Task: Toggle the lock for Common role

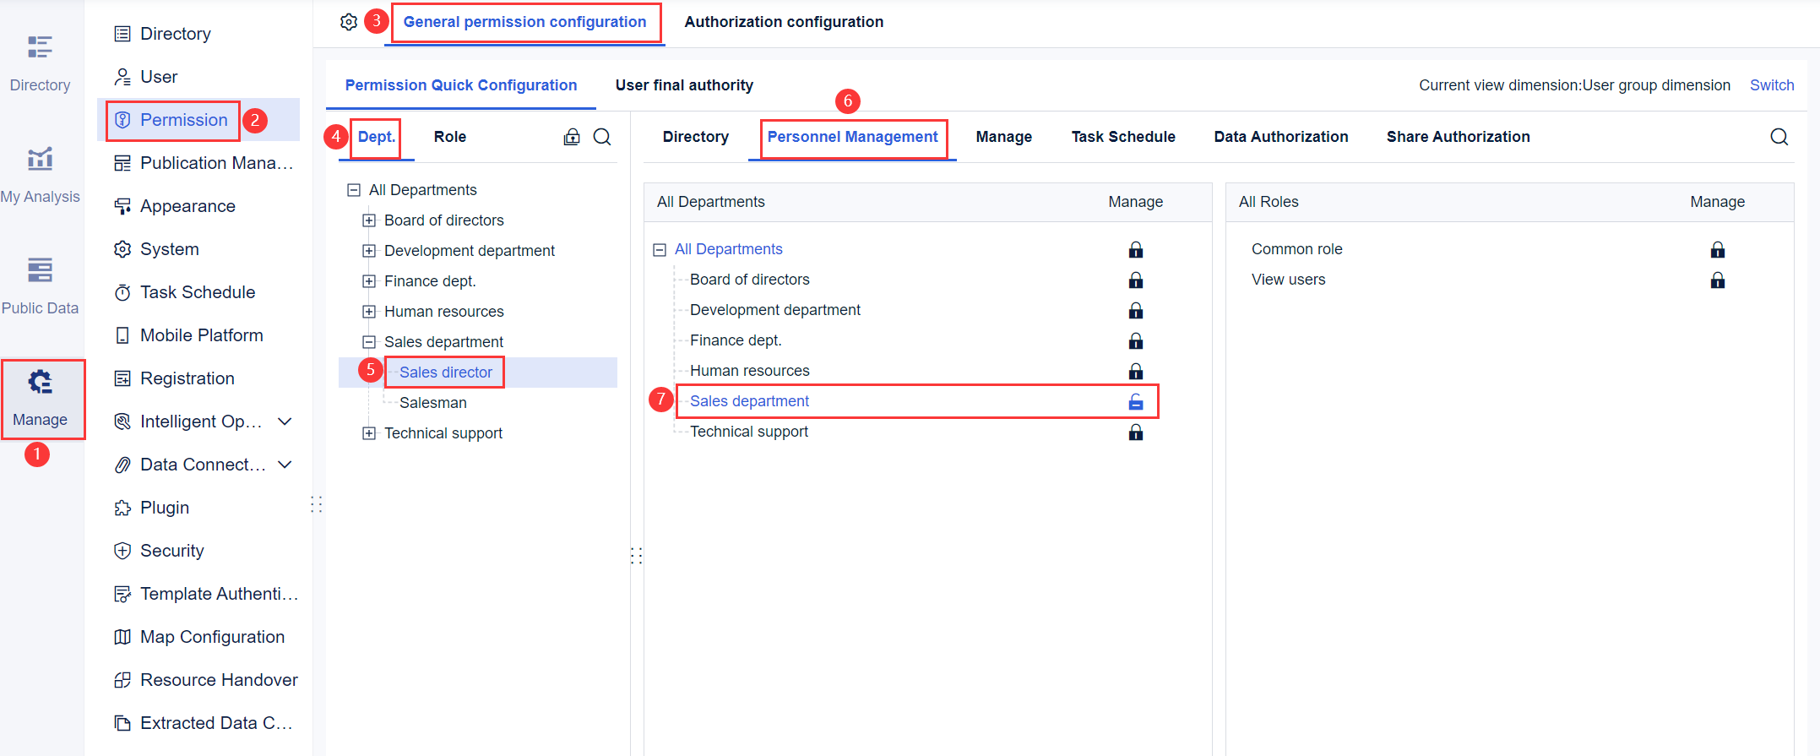Action: click(x=1717, y=250)
